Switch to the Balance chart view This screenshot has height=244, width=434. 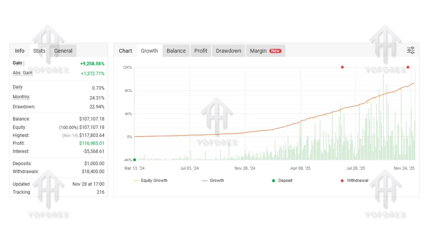coord(176,50)
